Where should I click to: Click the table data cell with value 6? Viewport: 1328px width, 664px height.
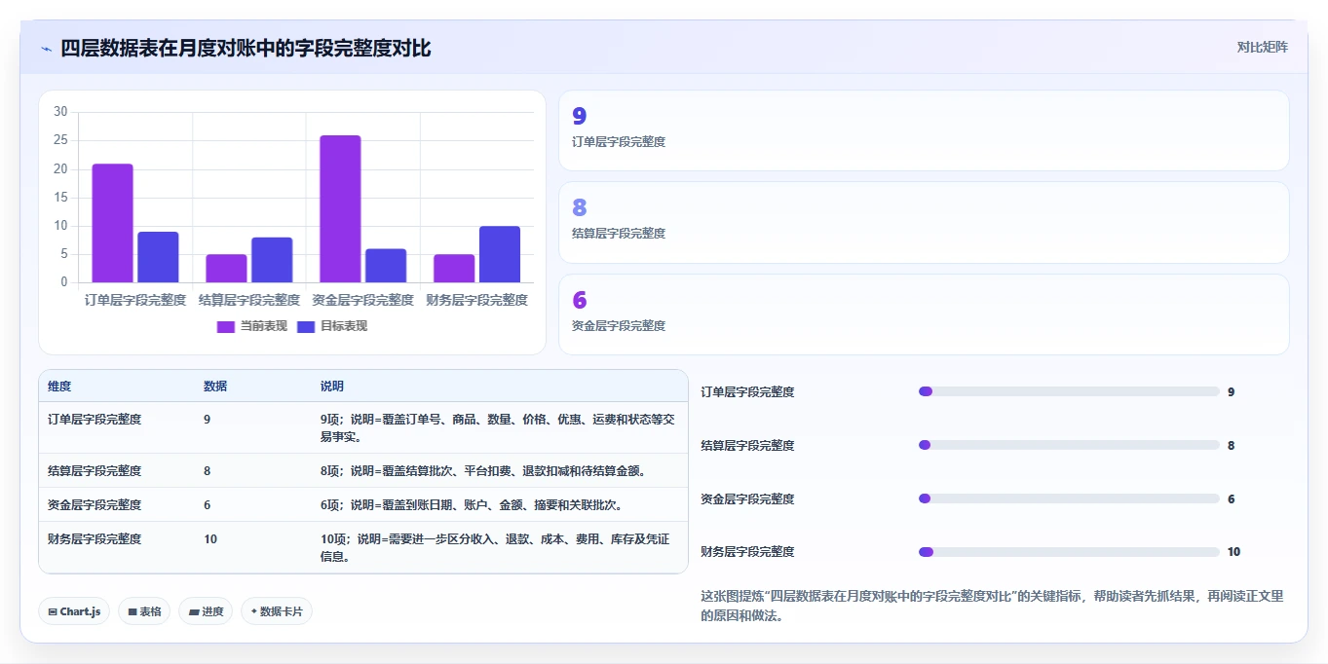(x=207, y=505)
